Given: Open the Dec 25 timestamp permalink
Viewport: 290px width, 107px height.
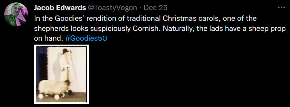Looking at the screenshot, I should 155,8.
